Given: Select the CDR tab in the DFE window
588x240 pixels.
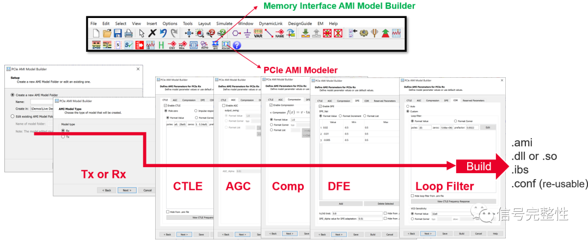Looking at the screenshot, I should (x=367, y=101).
